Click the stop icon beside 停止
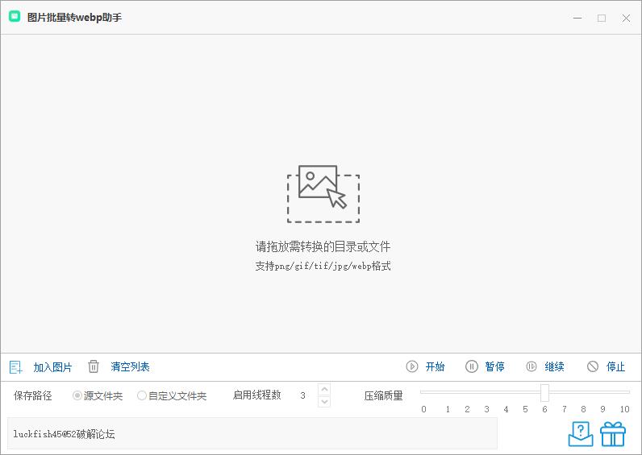The width and height of the screenshot is (642, 455). point(593,366)
